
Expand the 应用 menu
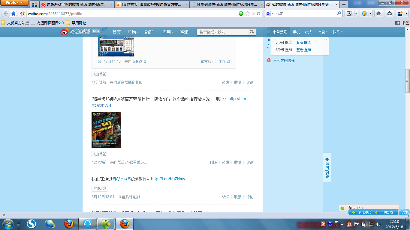[168, 32]
